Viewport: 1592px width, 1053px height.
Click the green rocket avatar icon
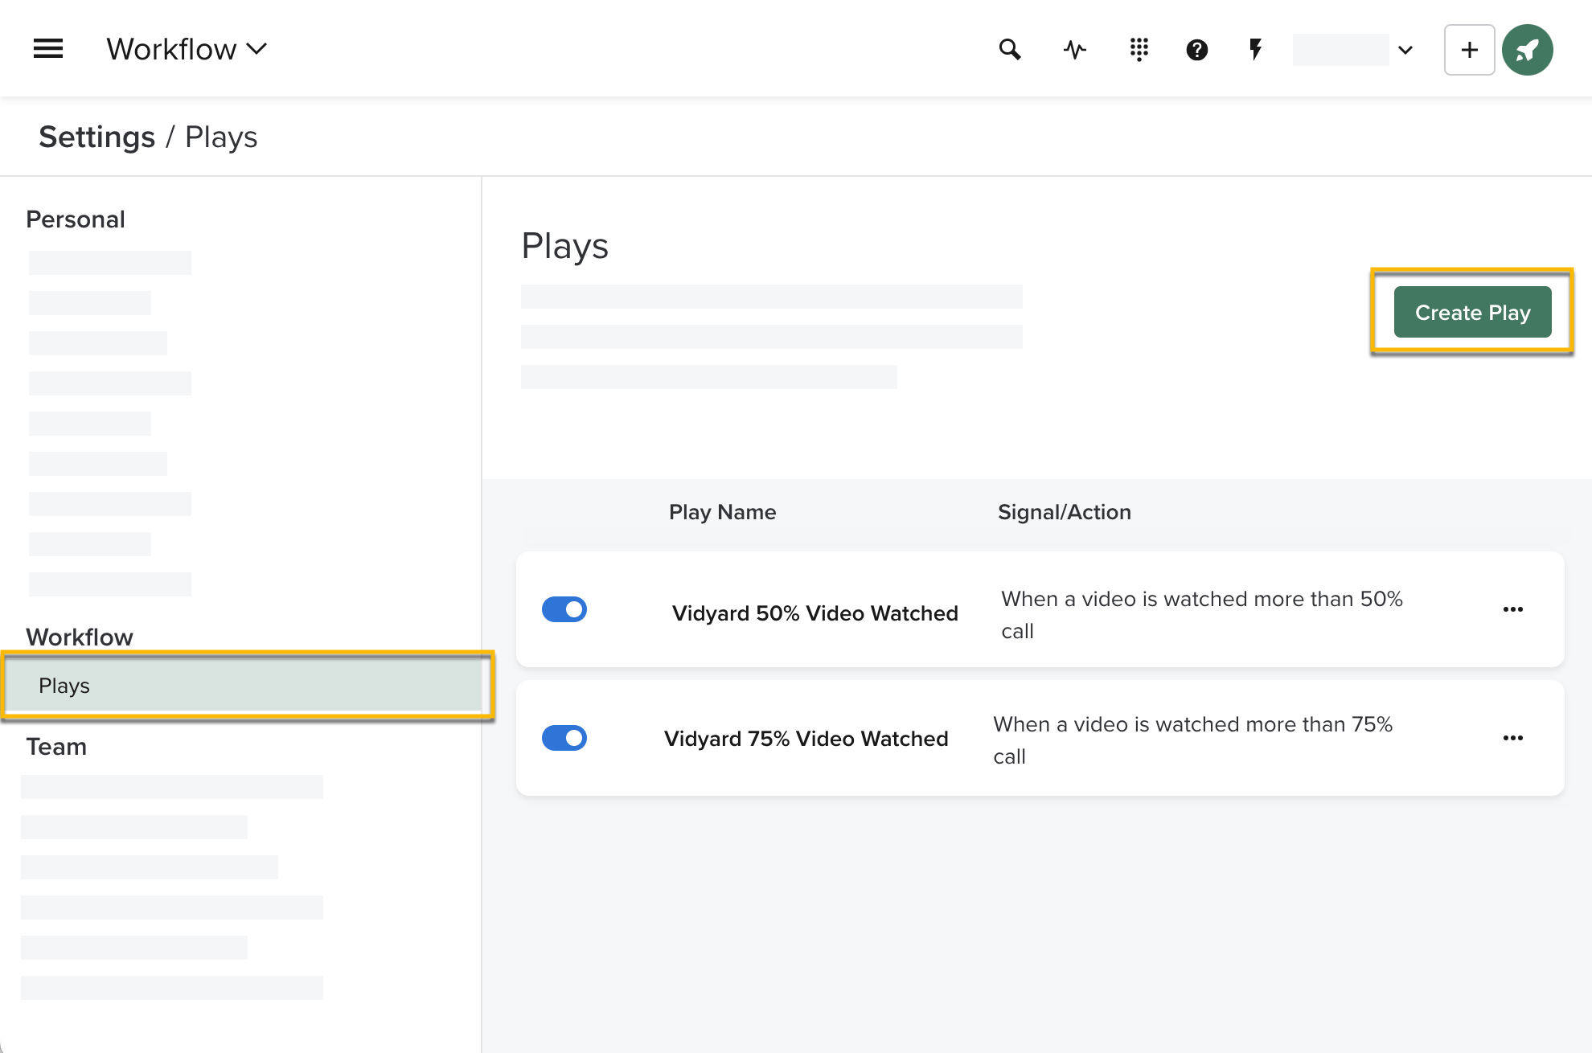pos(1528,49)
